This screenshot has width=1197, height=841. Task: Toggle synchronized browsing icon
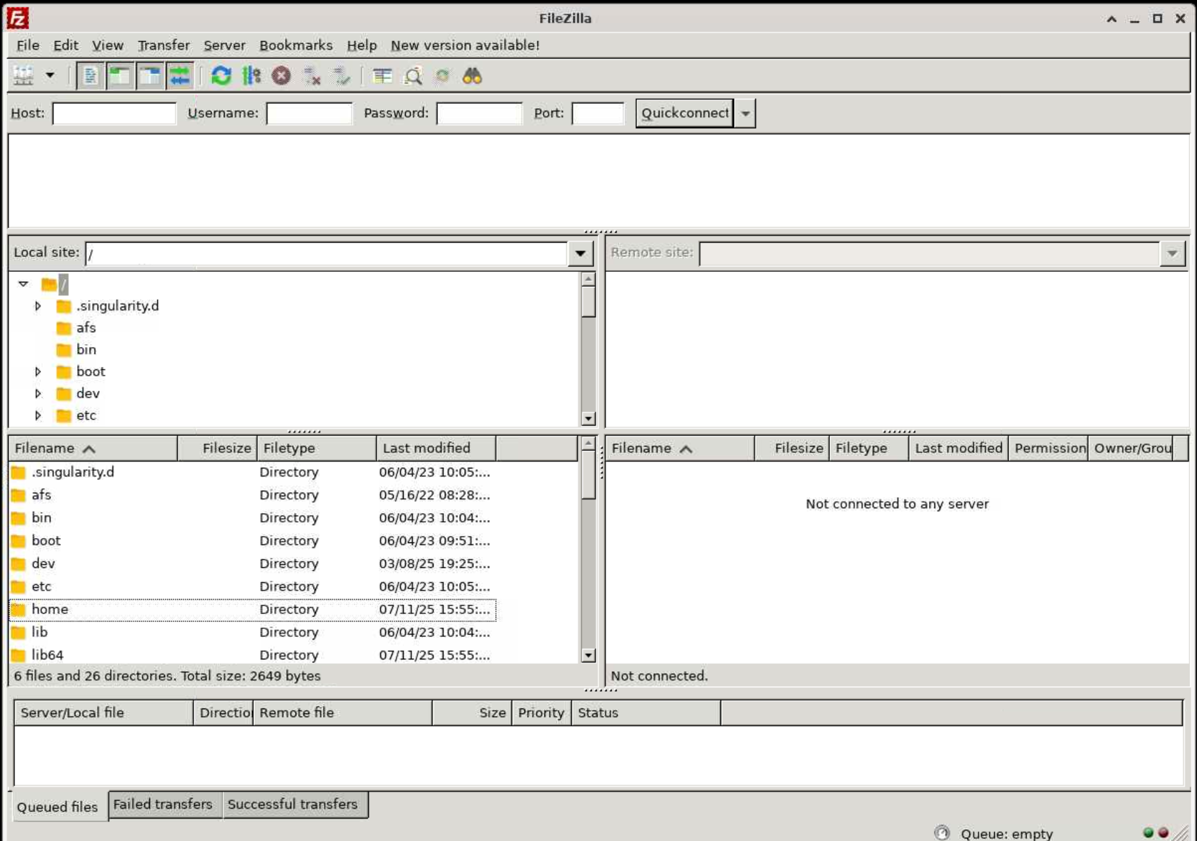[x=442, y=76]
